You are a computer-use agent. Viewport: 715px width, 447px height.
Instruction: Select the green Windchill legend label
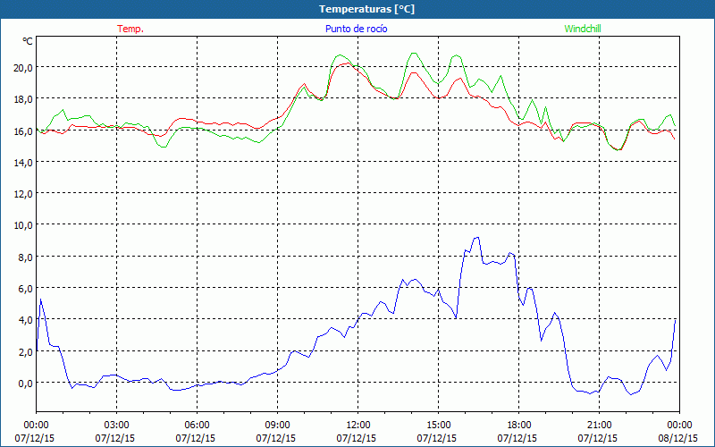click(x=583, y=29)
